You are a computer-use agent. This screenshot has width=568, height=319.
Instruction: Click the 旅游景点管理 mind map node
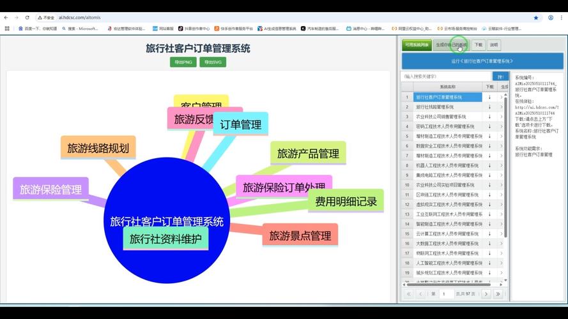click(300, 235)
